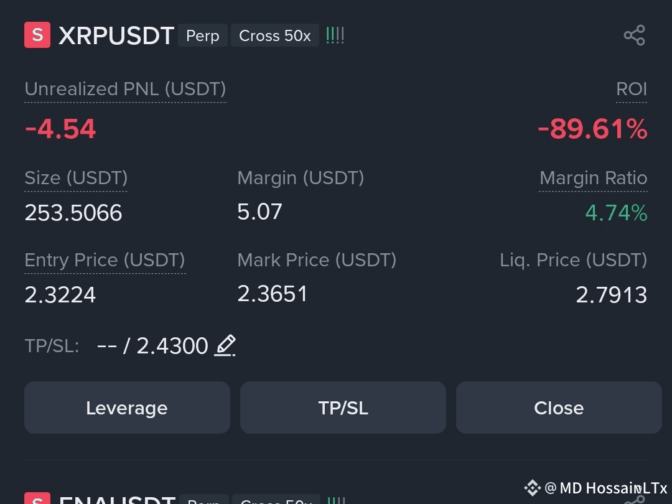
Task: Tap the Entry Price (USDT) label
Action: click(x=105, y=260)
